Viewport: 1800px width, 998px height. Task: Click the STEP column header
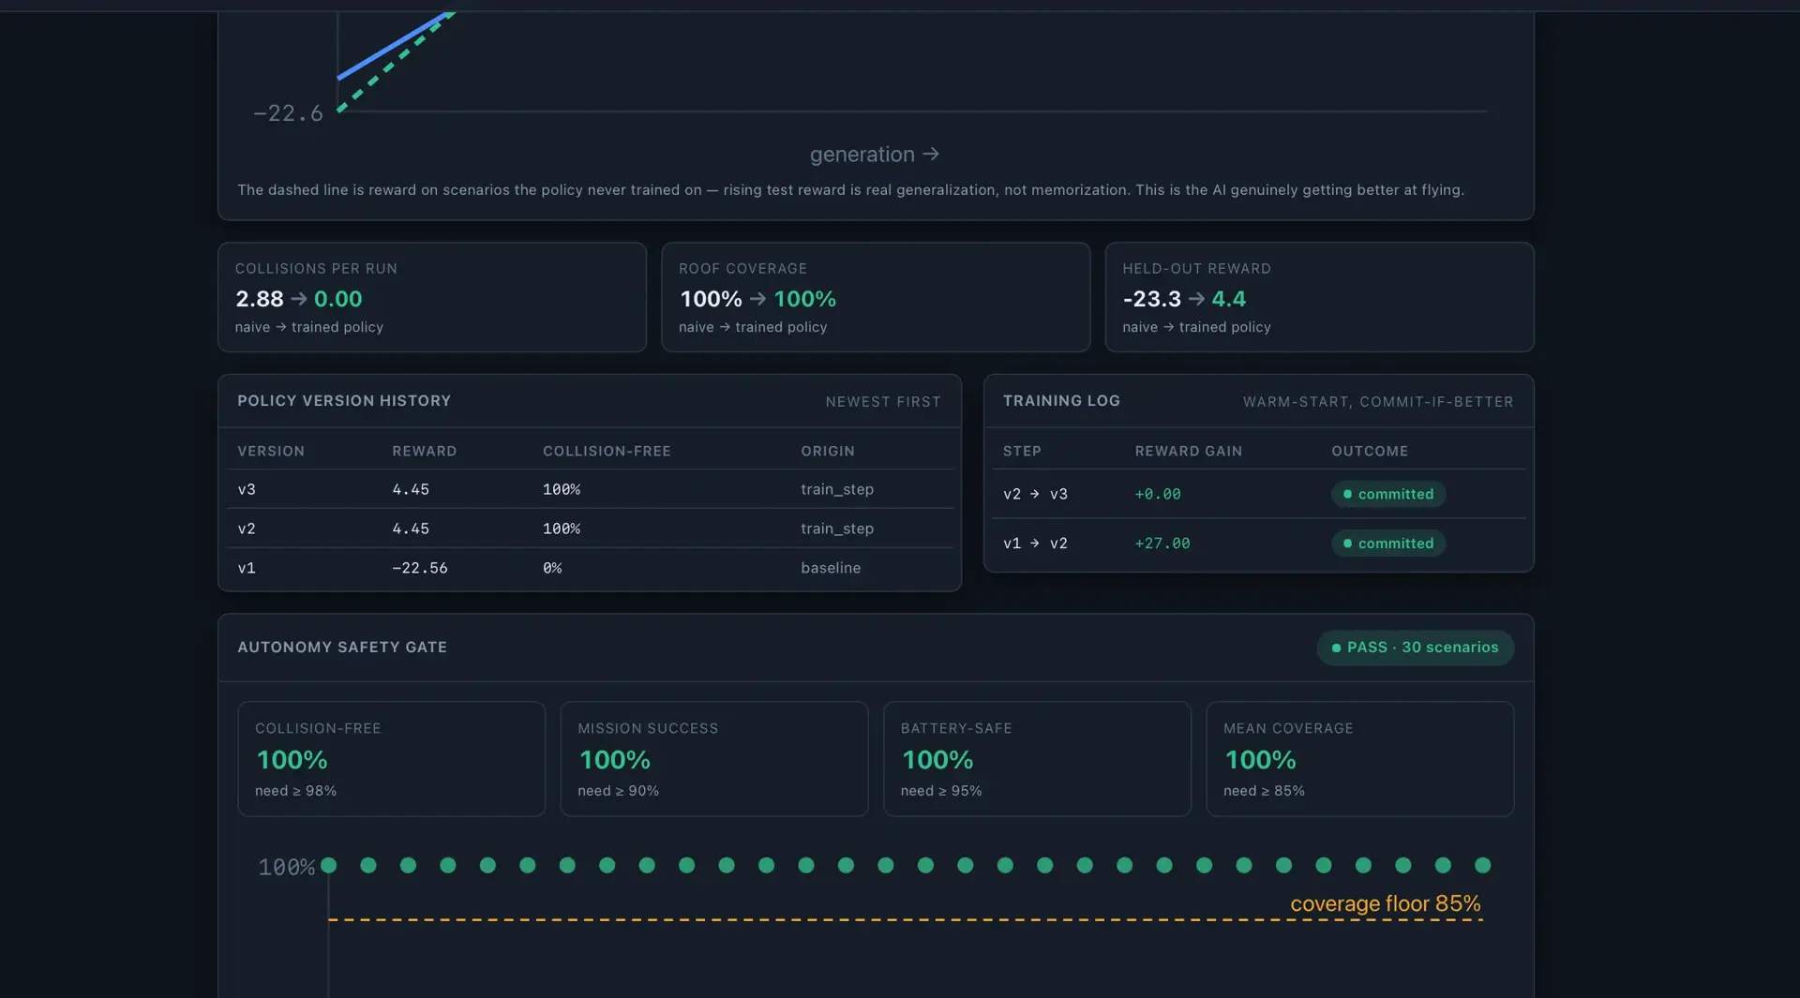tap(1022, 451)
